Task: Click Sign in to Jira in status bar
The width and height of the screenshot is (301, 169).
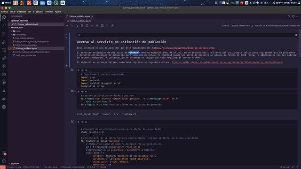Action: (x=14, y=167)
